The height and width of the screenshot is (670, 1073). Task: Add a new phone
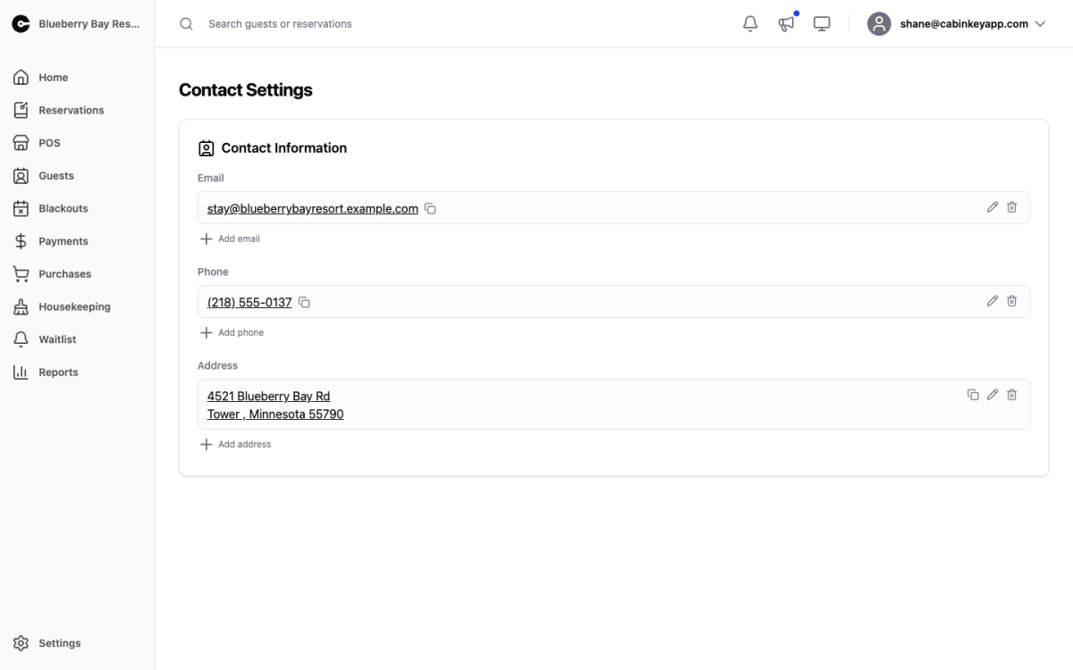[232, 333]
